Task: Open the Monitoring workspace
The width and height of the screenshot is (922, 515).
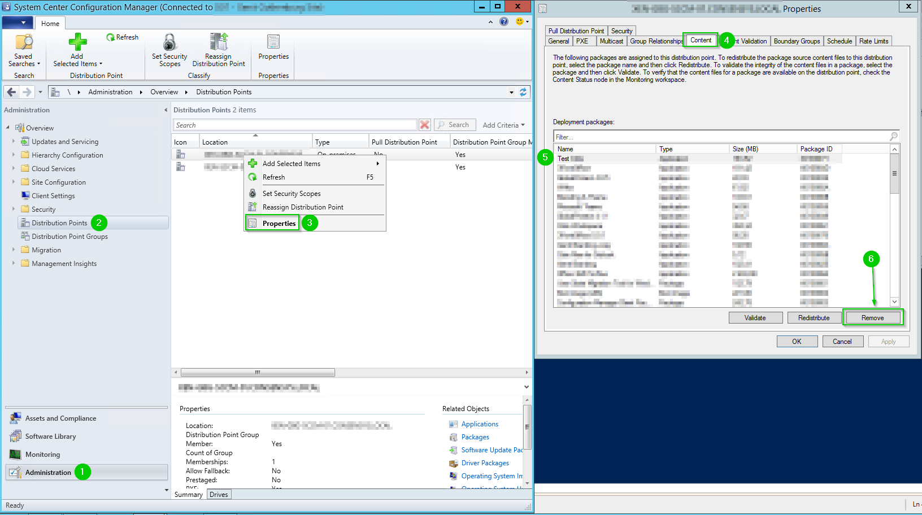Action: pyautogui.click(x=42, y=455)
